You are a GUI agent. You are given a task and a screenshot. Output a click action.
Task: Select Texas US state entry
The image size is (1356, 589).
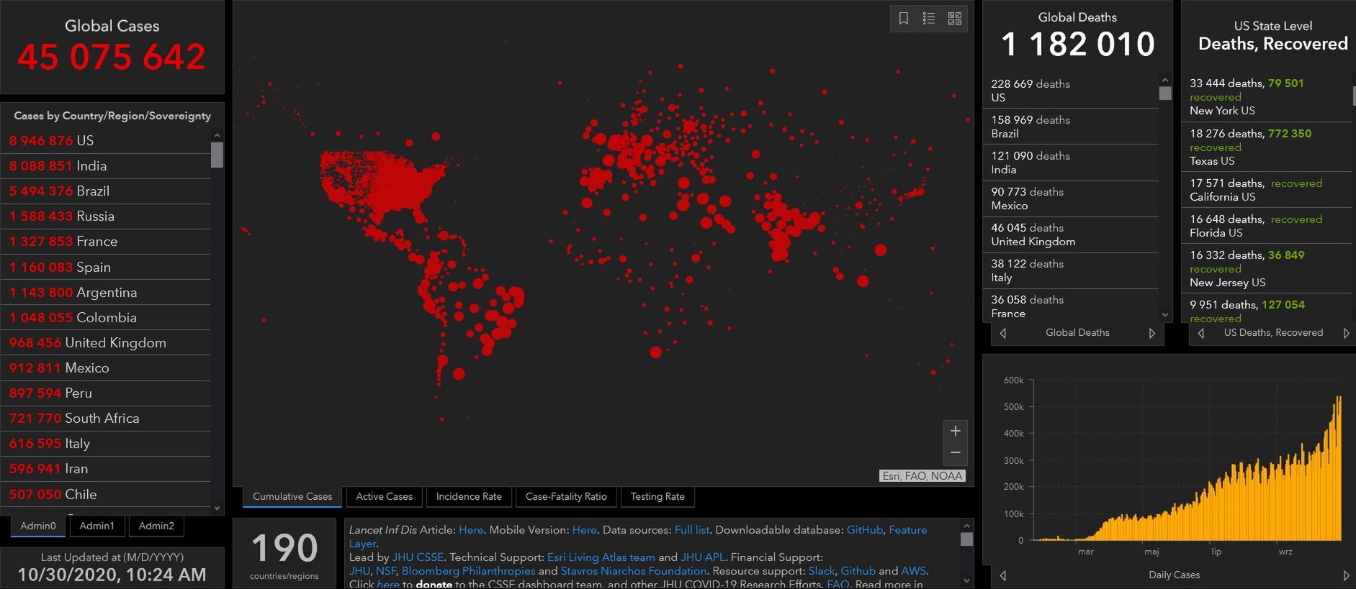(1270, 147)
